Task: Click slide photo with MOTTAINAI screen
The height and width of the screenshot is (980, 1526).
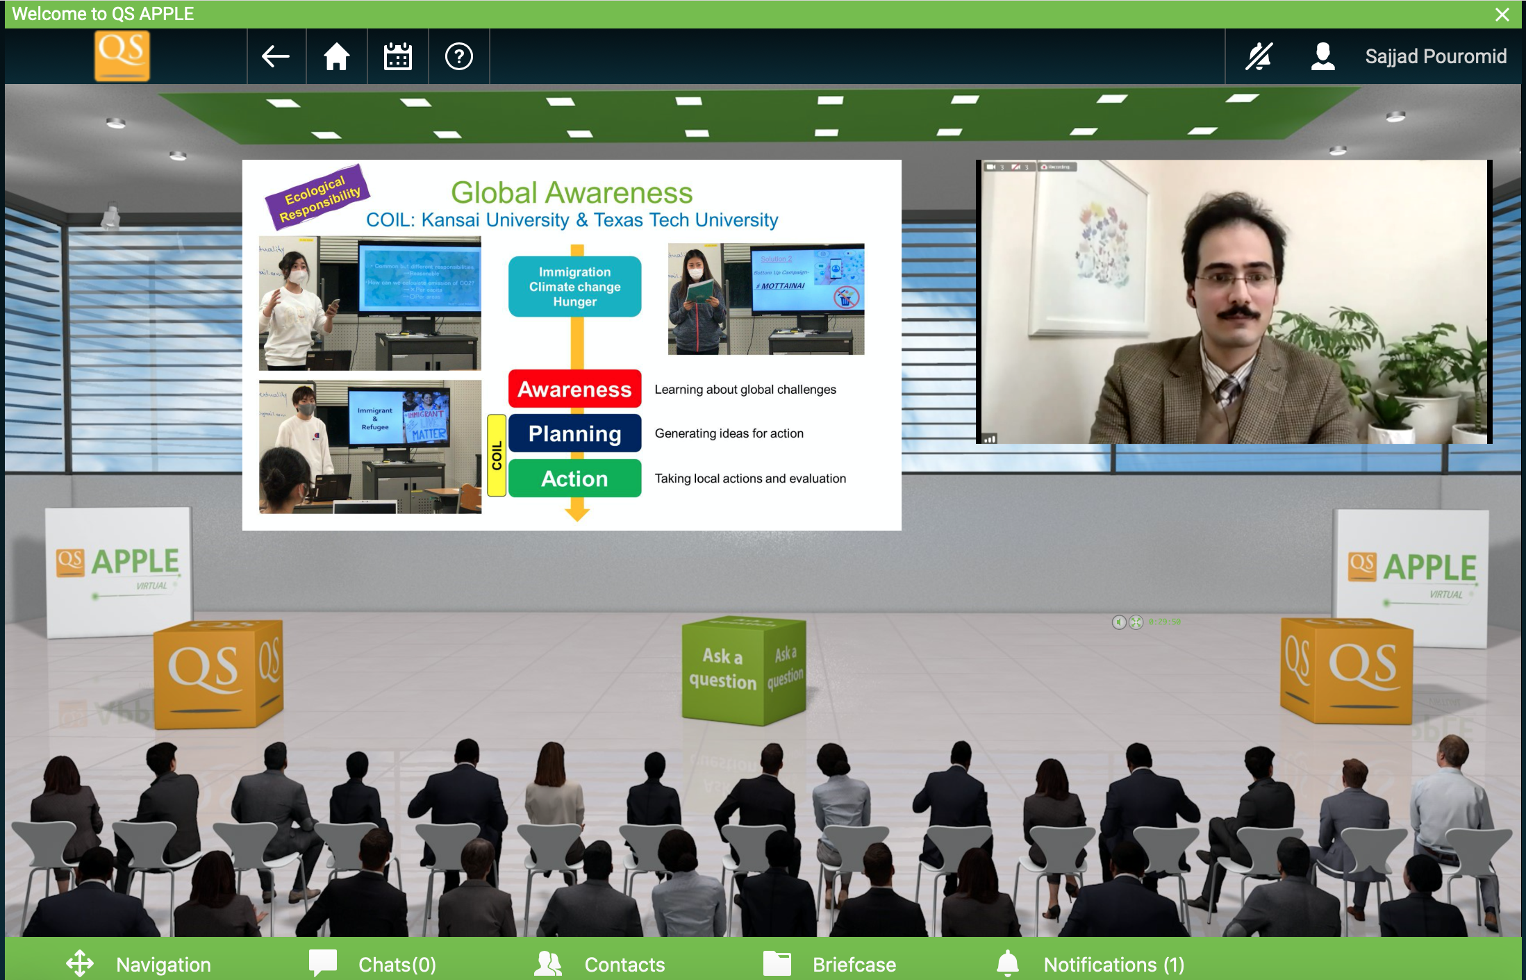Action: click(x=766, y=299)
